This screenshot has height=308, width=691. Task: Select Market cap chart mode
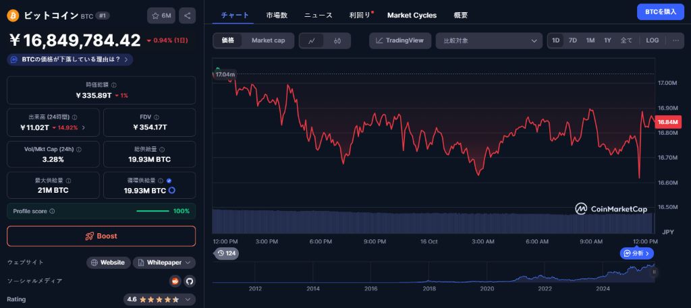pyautogui.click(x=268, y=40)
